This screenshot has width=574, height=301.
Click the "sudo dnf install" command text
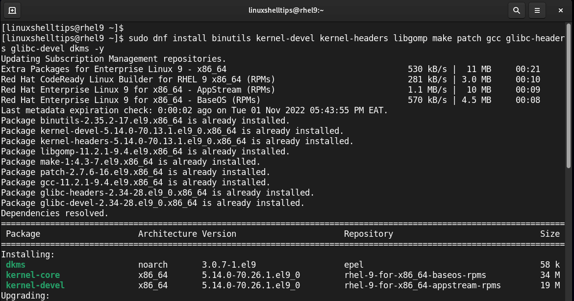tap(170, 38)
